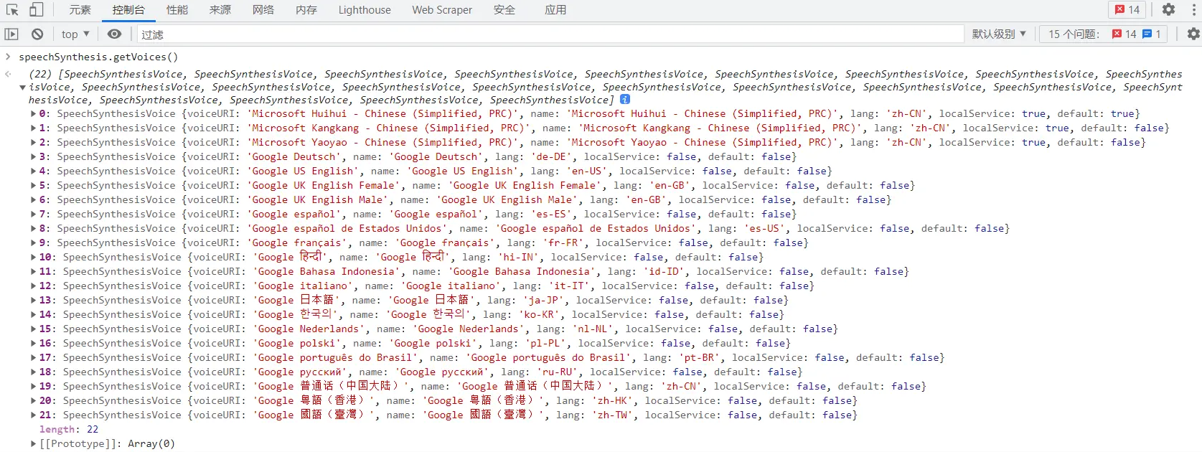
Task: Expand entry 7 Google español voice
Action: coord(33,214)
